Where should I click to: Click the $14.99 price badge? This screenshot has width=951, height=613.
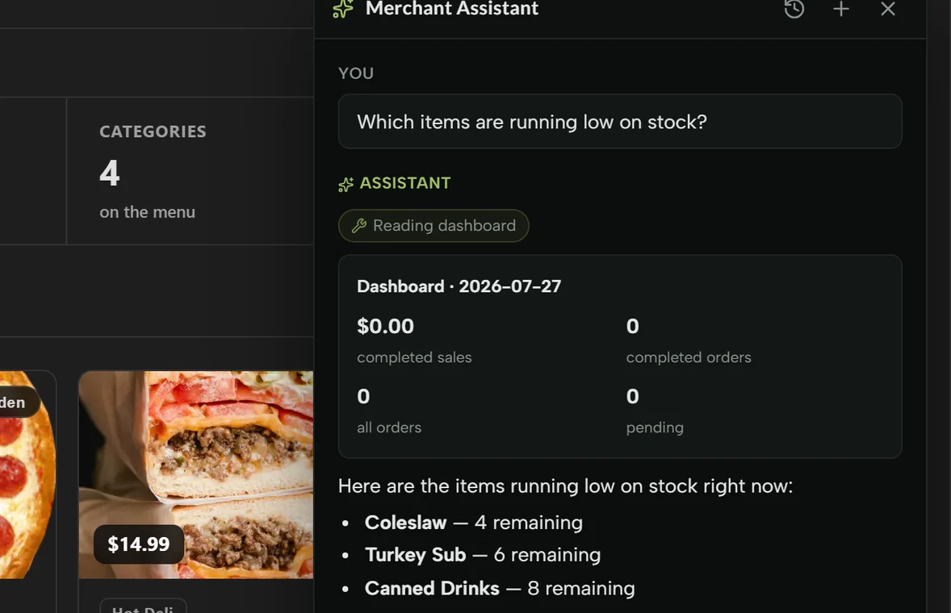138,544
